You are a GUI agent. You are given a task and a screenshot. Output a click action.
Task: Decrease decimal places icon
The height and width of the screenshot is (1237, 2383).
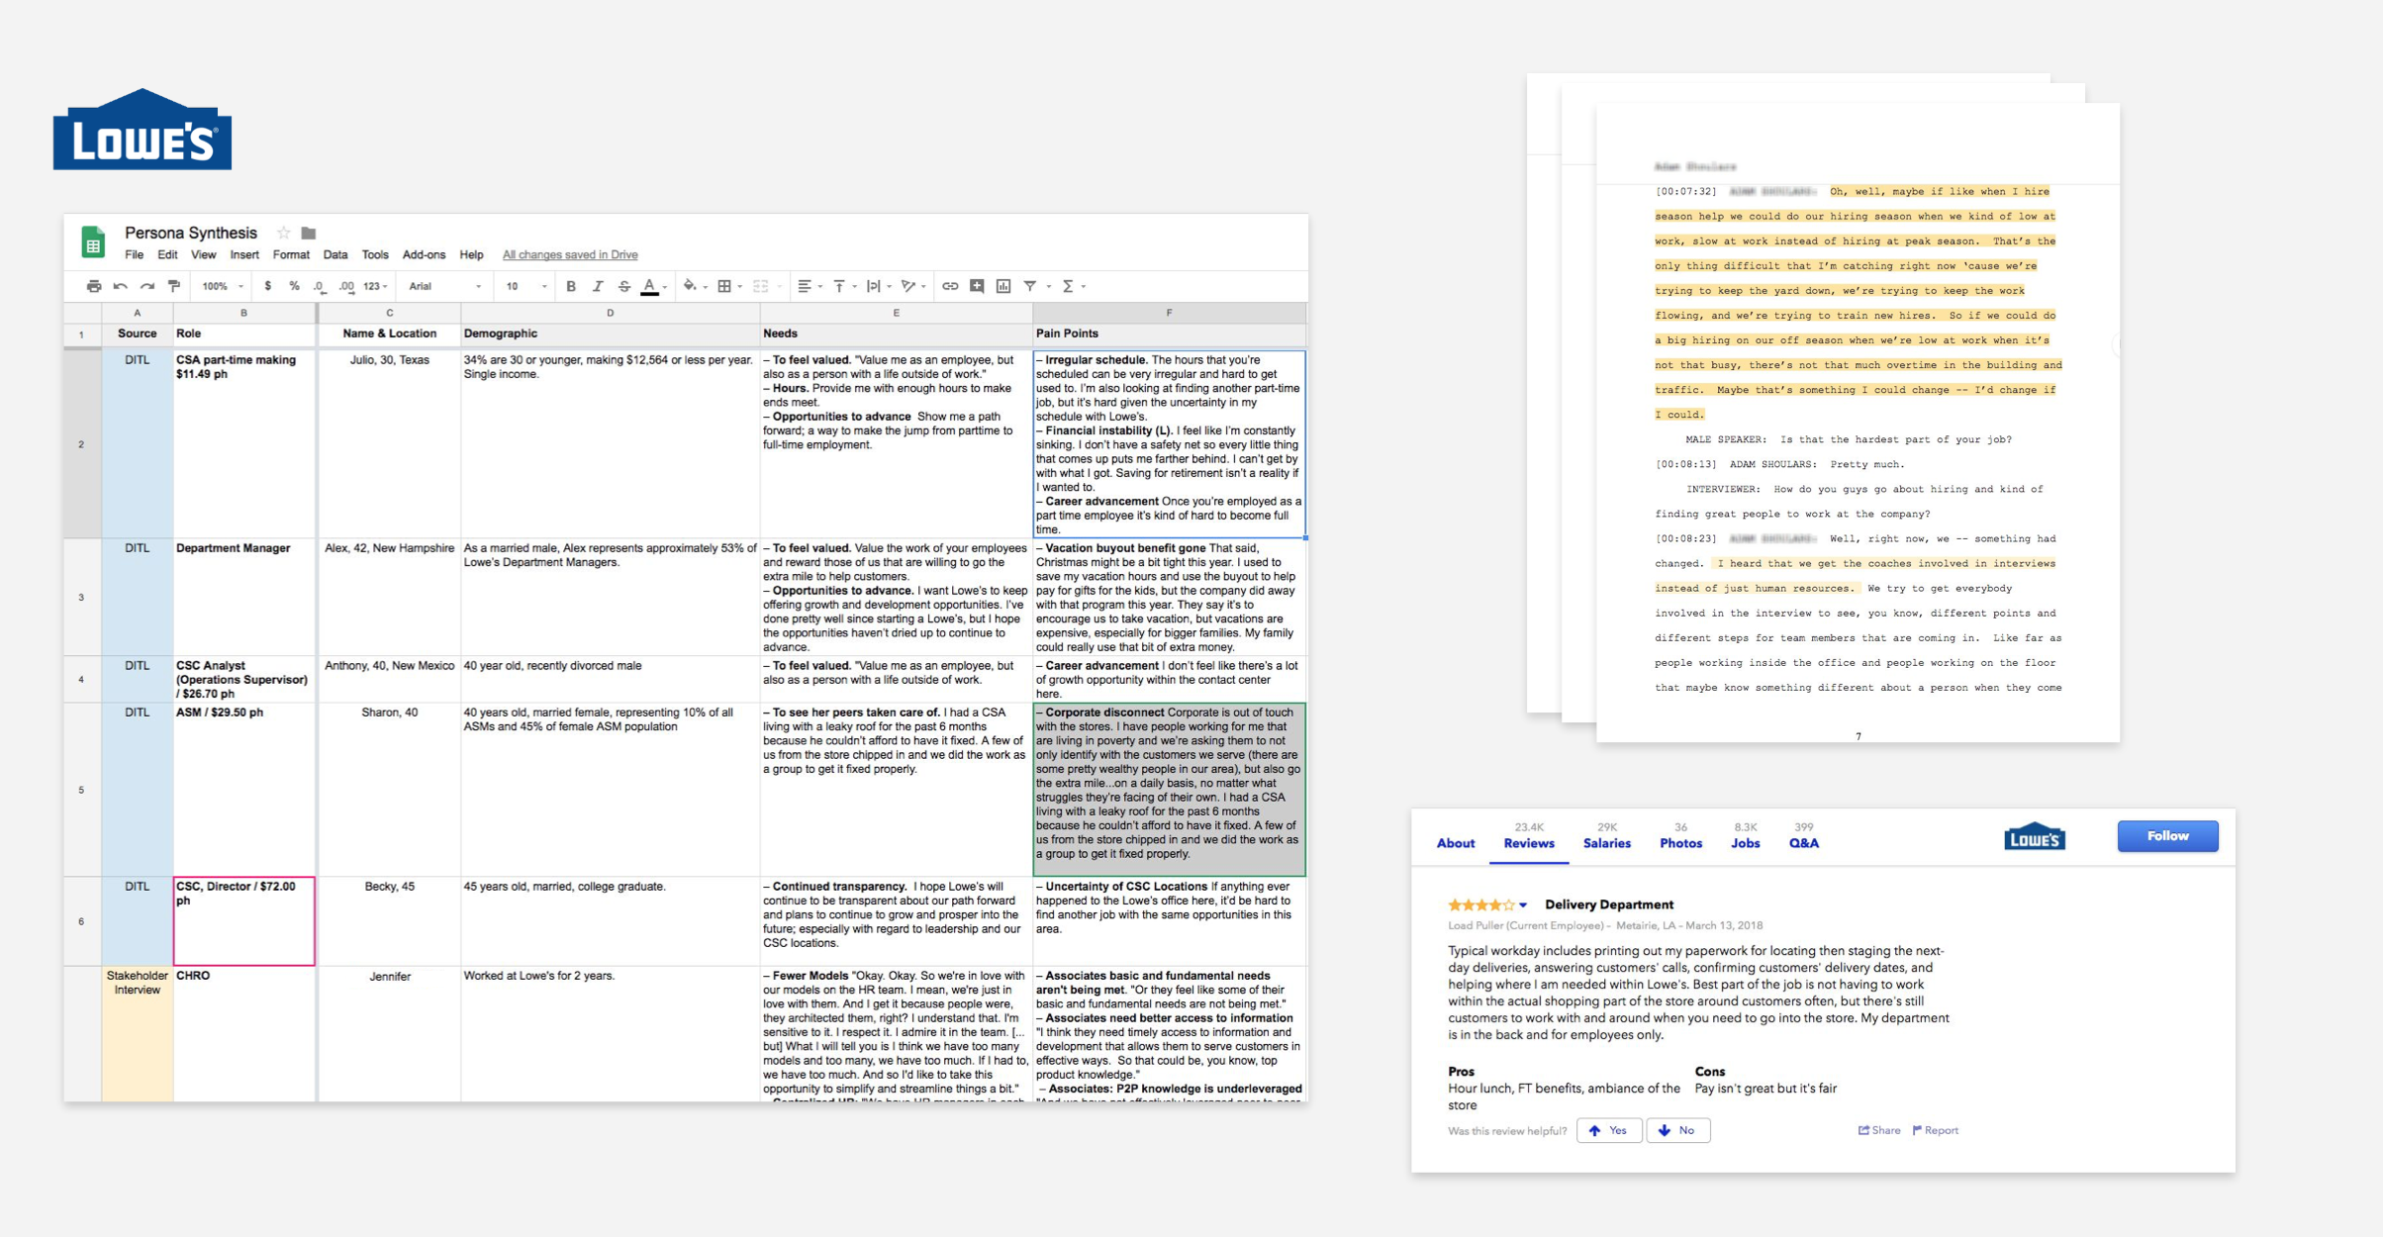319,286
